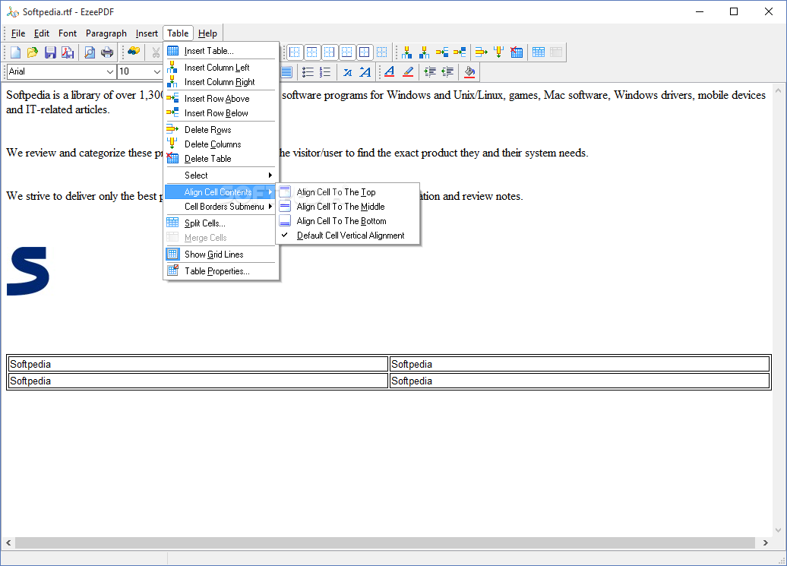Toggle the bottom cell border button
The width and height of the screenshot is (787, 566).
click(x=347, y=52)
